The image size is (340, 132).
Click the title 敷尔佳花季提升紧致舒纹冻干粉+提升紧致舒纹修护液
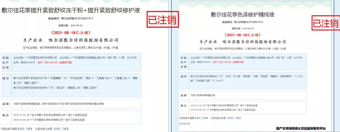point(71,10)
